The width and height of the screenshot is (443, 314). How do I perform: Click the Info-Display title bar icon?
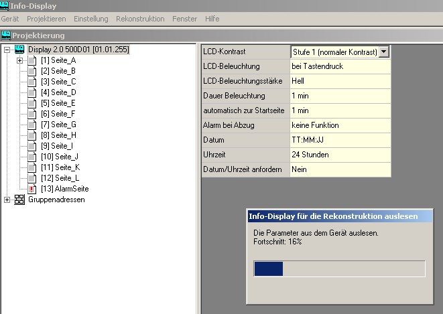click(5, 6)
